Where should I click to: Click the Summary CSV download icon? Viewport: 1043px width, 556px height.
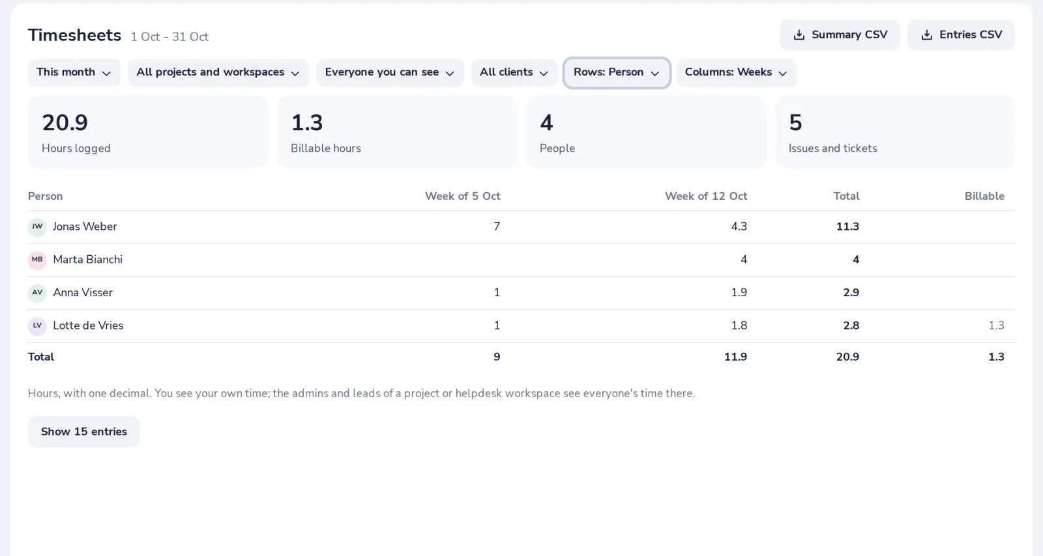coord(799,35)
